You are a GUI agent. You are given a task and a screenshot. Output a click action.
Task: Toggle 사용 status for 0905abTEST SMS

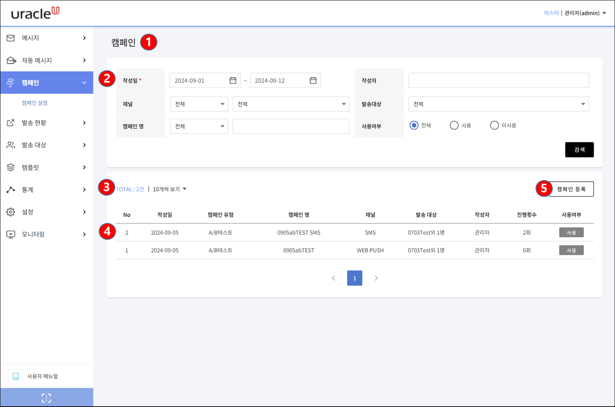(x=571, y=233)
